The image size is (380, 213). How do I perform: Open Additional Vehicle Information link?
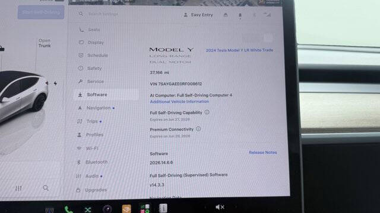pos(179,101)
